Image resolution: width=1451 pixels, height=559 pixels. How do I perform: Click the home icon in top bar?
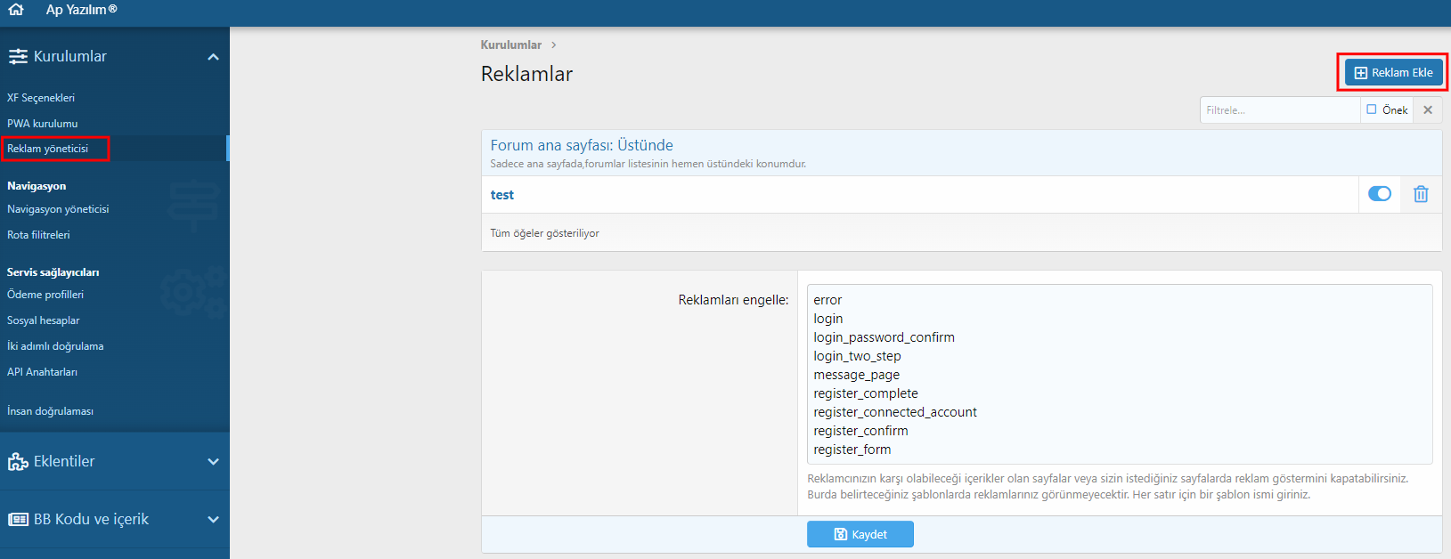click(x=16, y=10)
